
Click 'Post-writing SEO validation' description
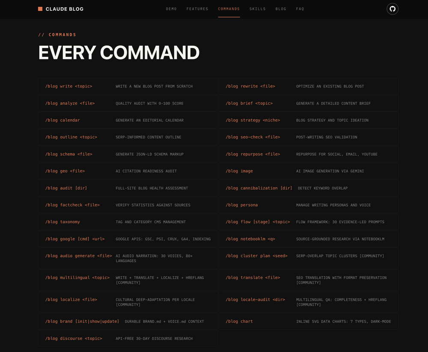[x=327, y=137]
